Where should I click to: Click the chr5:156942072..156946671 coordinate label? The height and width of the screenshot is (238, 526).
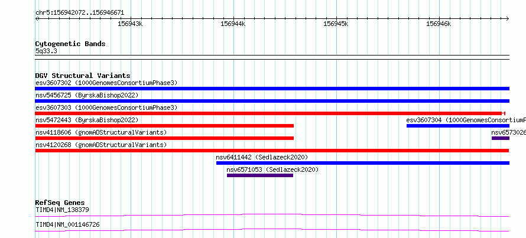coord(80,13)
